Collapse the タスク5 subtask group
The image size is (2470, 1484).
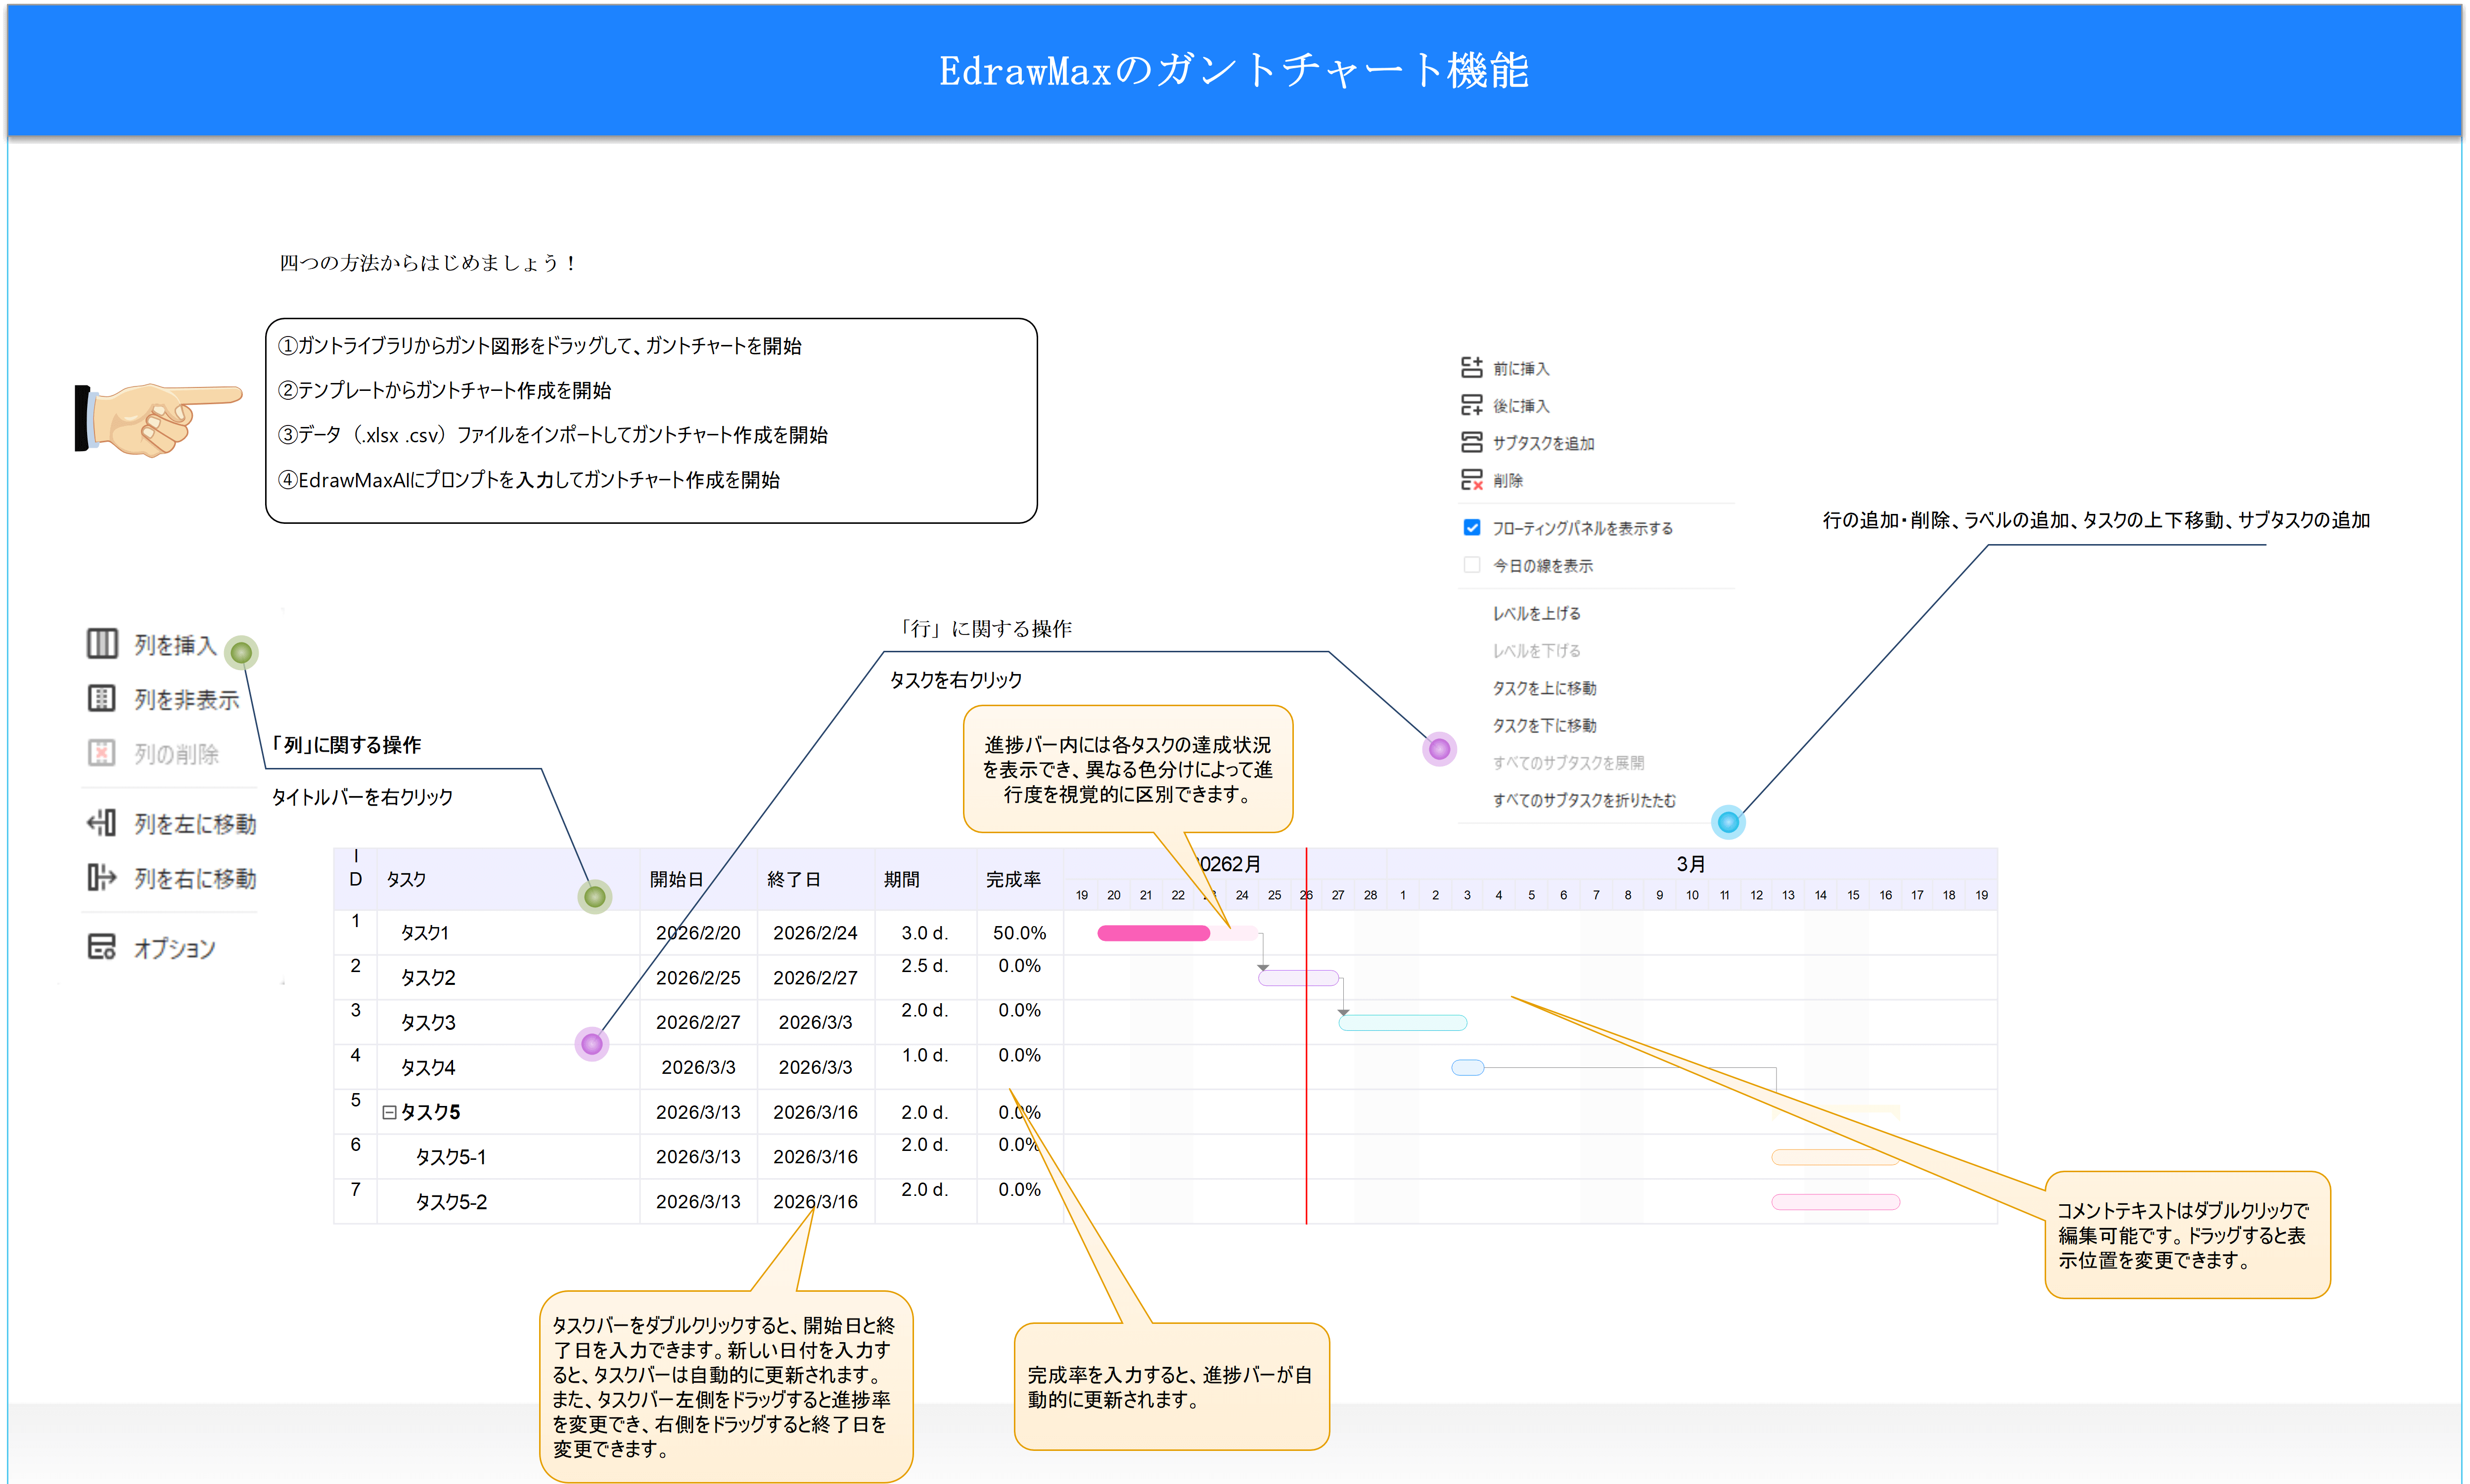[389, 1112]
